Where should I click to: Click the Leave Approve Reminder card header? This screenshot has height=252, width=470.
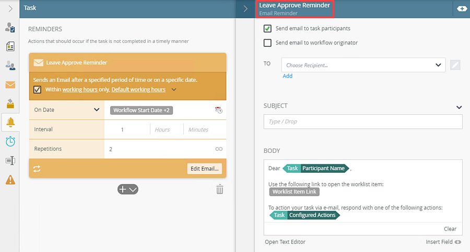[x=128, y=63]
